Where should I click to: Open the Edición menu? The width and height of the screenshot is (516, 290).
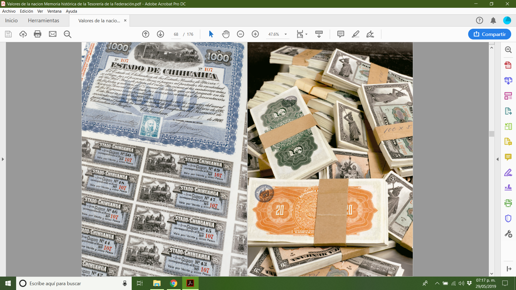click(x=26, y=11)
